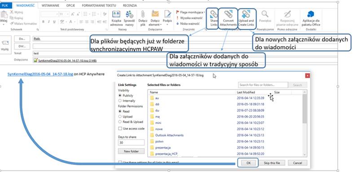Screen dimensions: 353x172
Task: Click the Wklej paste icon
Action: click(x=4, y=14)
